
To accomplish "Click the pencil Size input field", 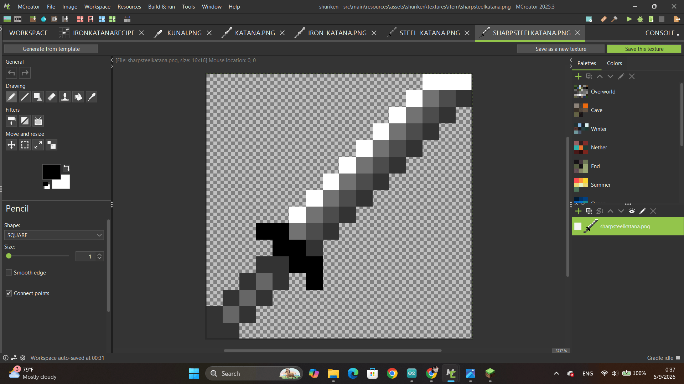I will pos(85,256).
